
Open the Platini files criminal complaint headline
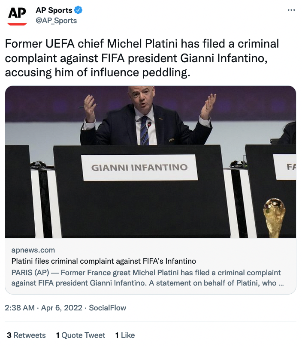click(103, 261)
